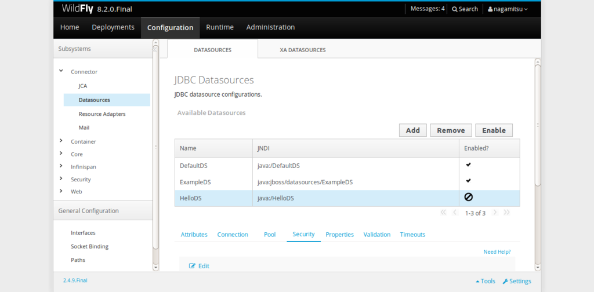Click the Add datasource button

[x=413, y=130]
